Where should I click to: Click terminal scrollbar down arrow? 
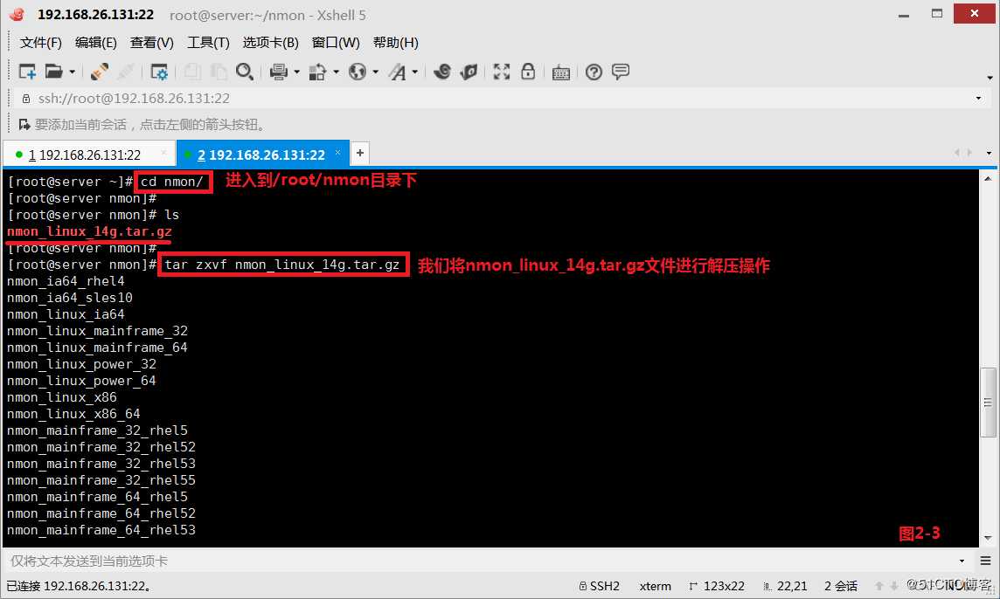[988, 539]
